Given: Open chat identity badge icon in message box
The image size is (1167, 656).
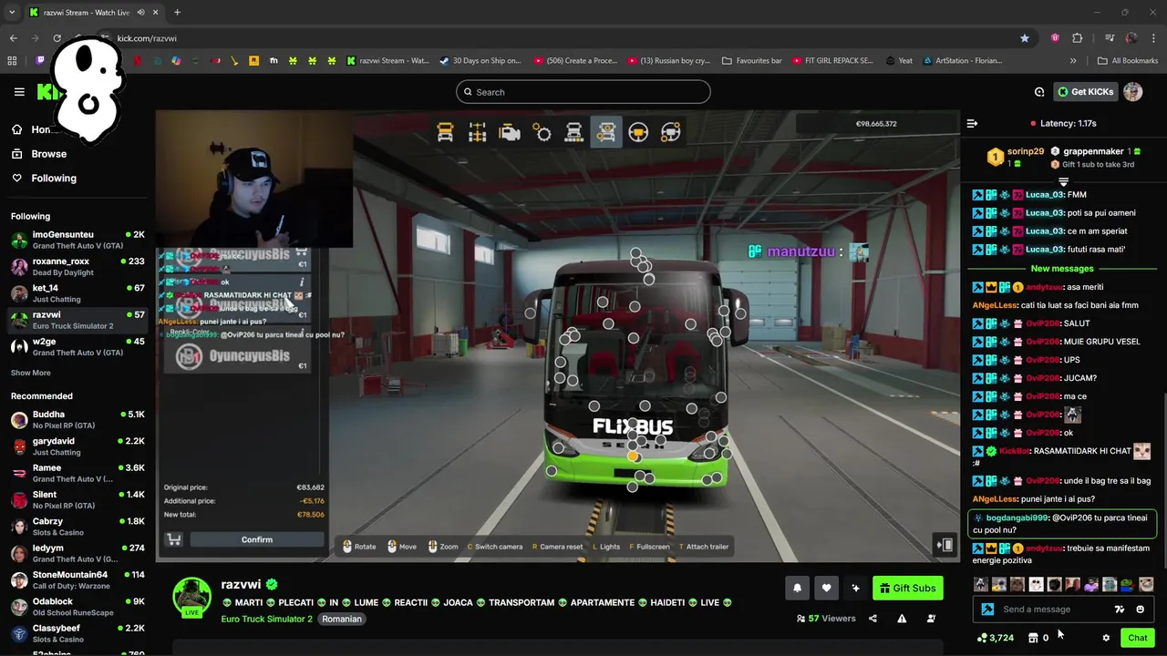Looking at the screenshot, I should [987, 610].
